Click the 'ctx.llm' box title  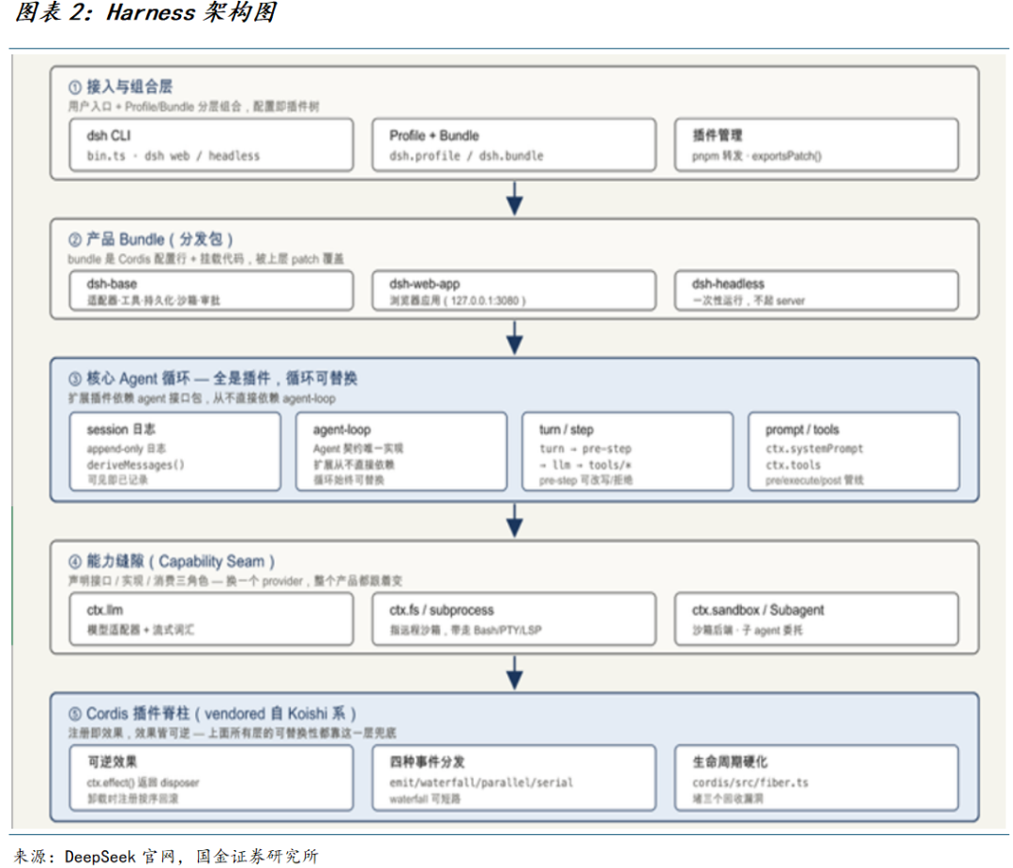(x=105, y=610)
